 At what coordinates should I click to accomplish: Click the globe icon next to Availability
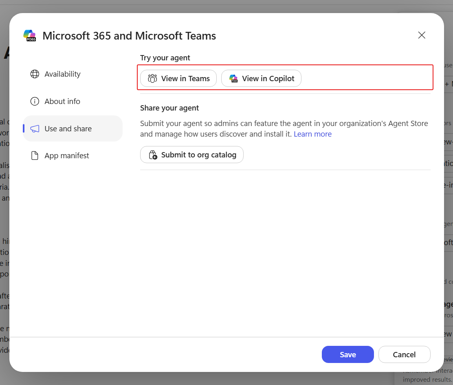click(35, 74)
